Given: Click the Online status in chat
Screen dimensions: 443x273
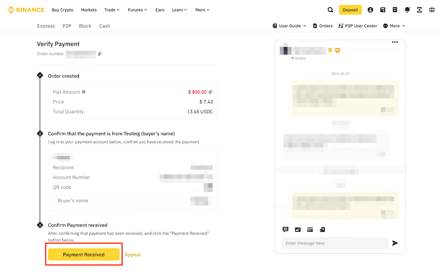Looking at the screenshot, I should coord(298,58).
